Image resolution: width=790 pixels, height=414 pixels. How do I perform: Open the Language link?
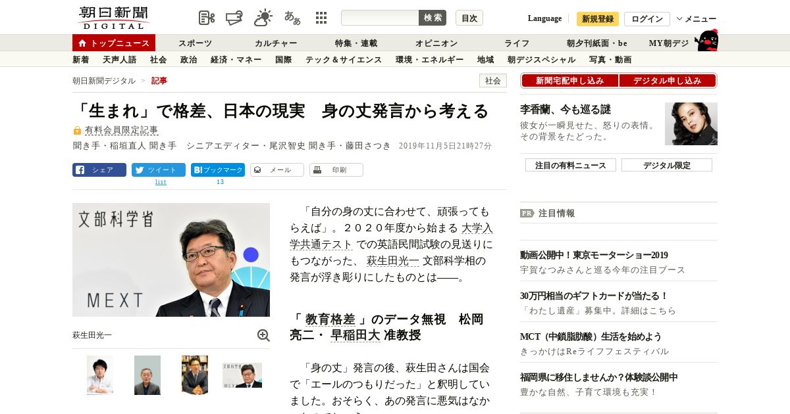544,18
